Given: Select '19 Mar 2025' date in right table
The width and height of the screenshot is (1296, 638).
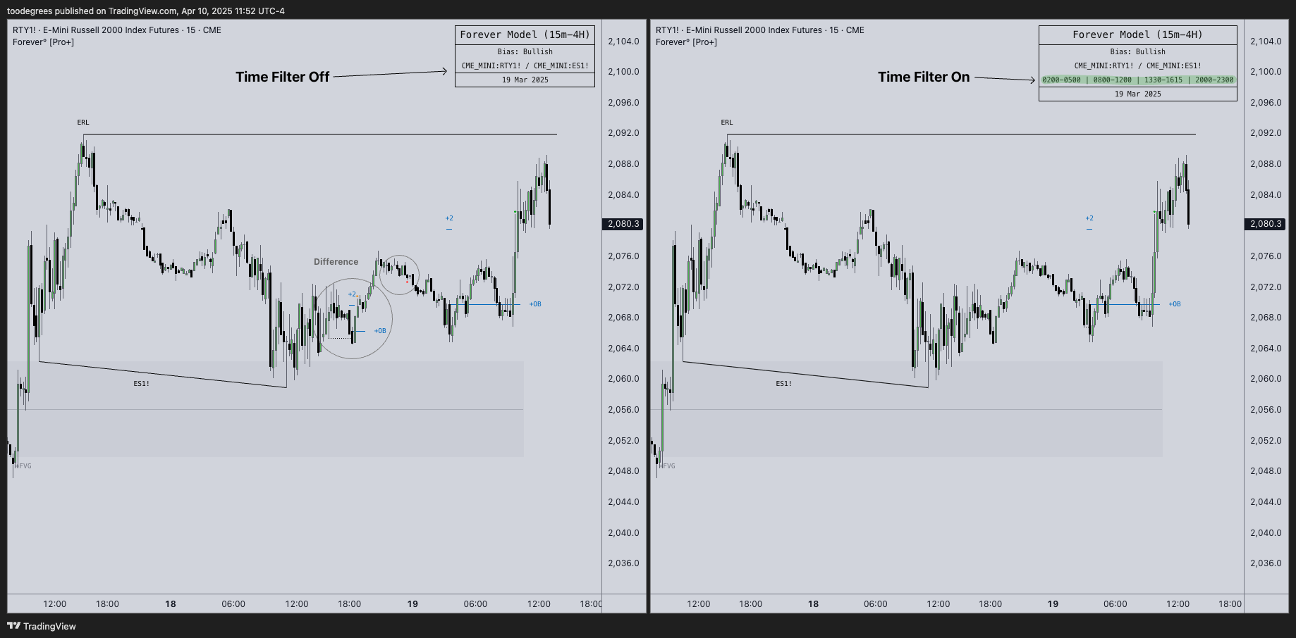Looking at the screenshot, I should [x=1137, y=94].
